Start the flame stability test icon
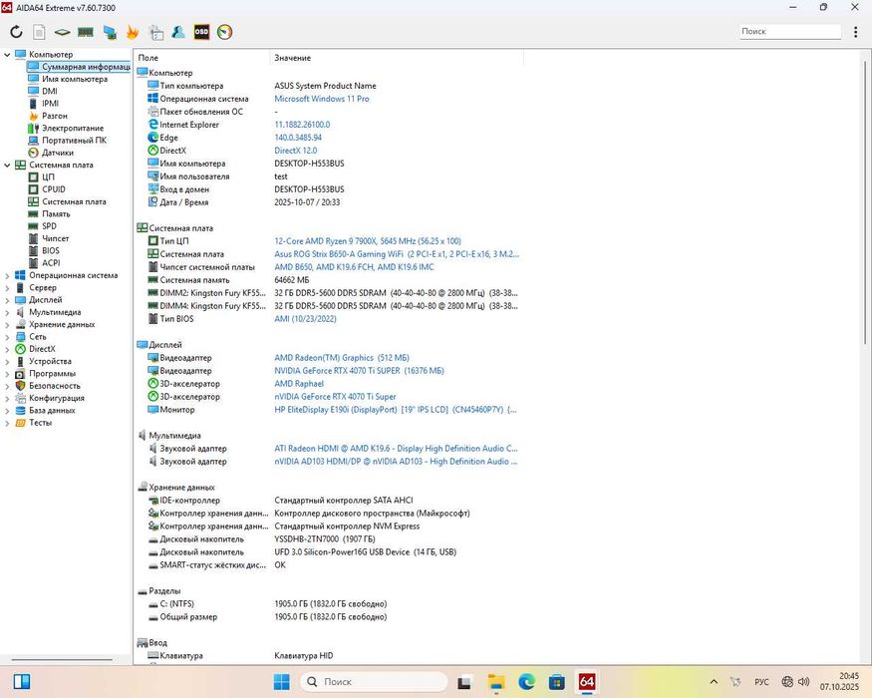This screenshot has height=698, width=872. pyautogui.click(x=133, y=32)
